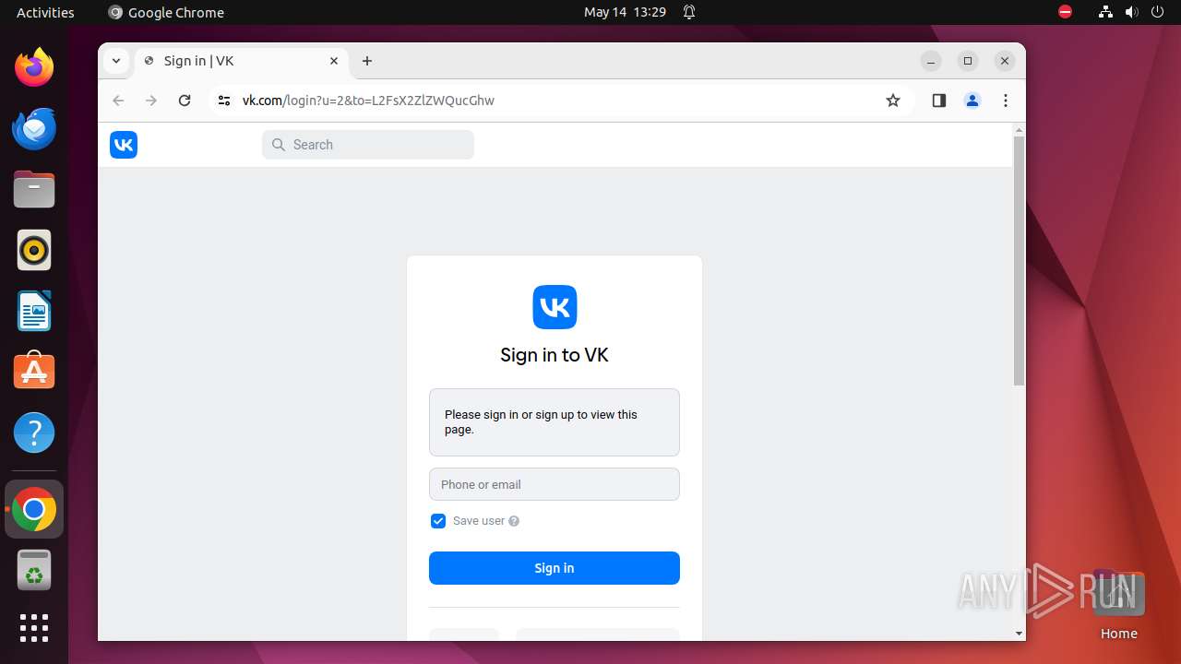Open the Activities overview
The width and height of the screenshot is (1181, 664).
[45, 12]
